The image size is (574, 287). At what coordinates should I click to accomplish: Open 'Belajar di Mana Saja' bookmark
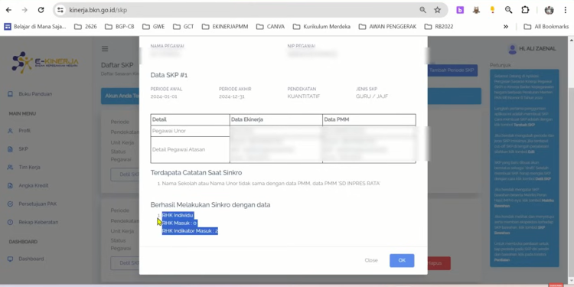(x=35, y=26)
